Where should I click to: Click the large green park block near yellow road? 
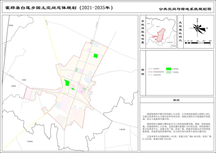[x=67, y=83]
